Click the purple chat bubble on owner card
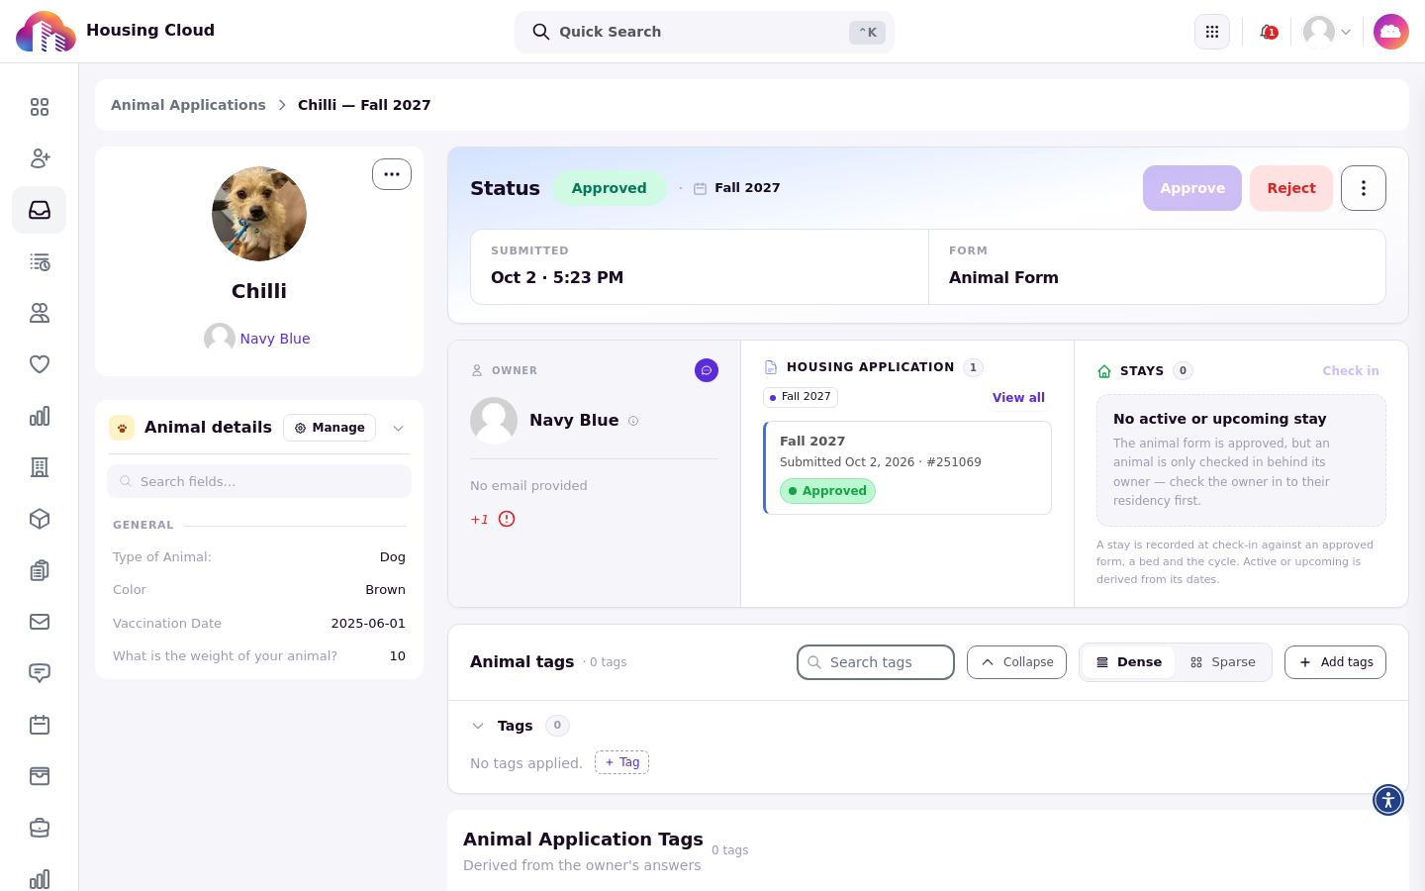 coord(707,370)
